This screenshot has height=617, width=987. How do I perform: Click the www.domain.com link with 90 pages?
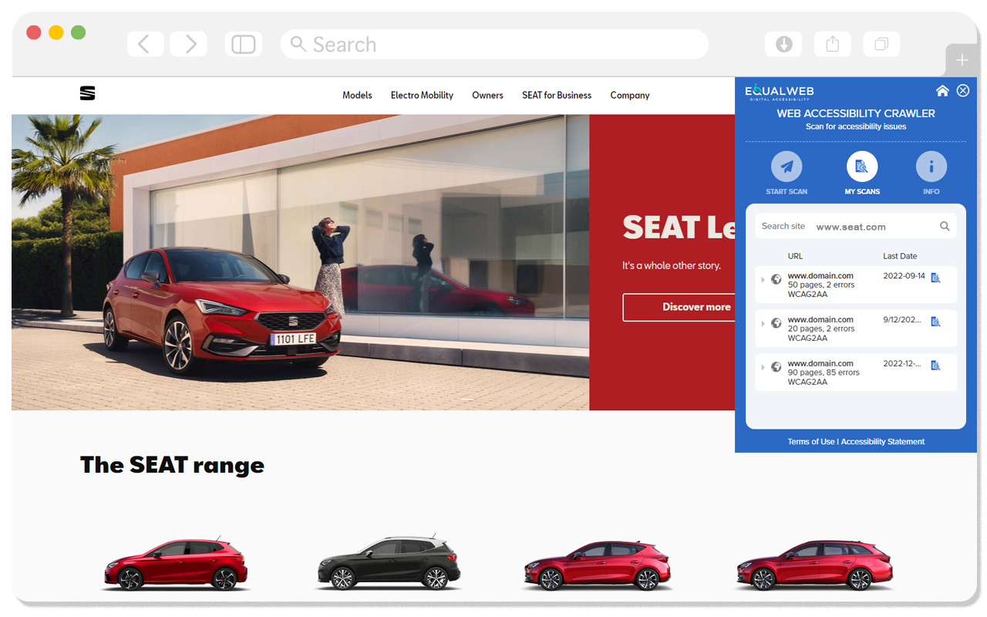pyautogui.click(x=820, y=363)
